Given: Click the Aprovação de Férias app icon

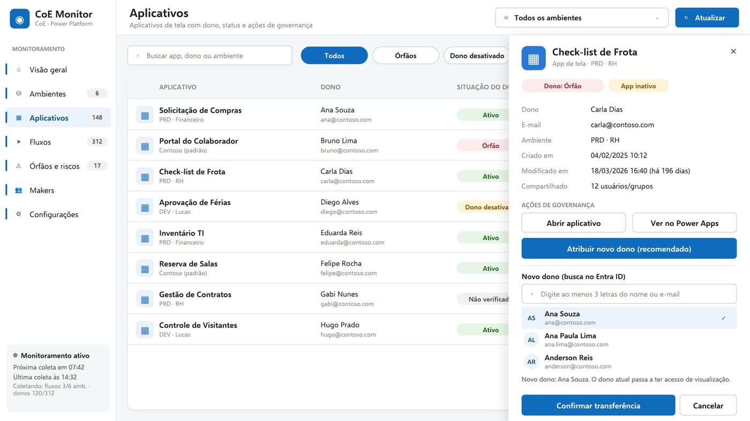Looking at the screenshot, I should click(145, 207).
